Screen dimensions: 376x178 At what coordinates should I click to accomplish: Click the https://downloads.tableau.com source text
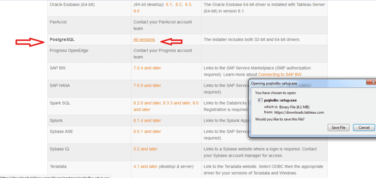(299, 112)
